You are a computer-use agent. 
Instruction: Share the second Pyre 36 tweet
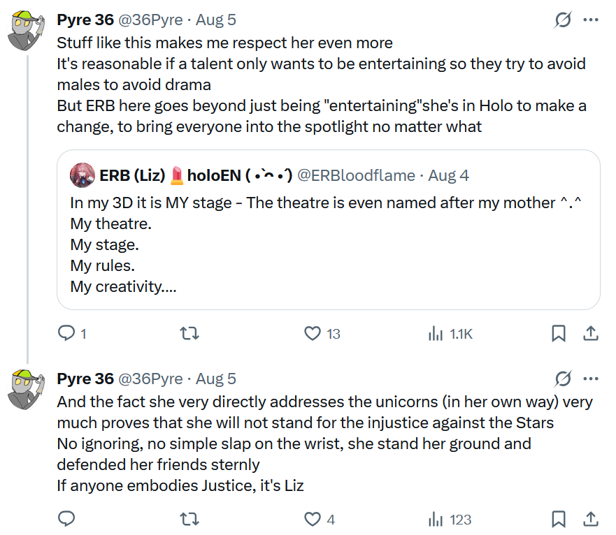pyautogui.click(x=590, y=519)
